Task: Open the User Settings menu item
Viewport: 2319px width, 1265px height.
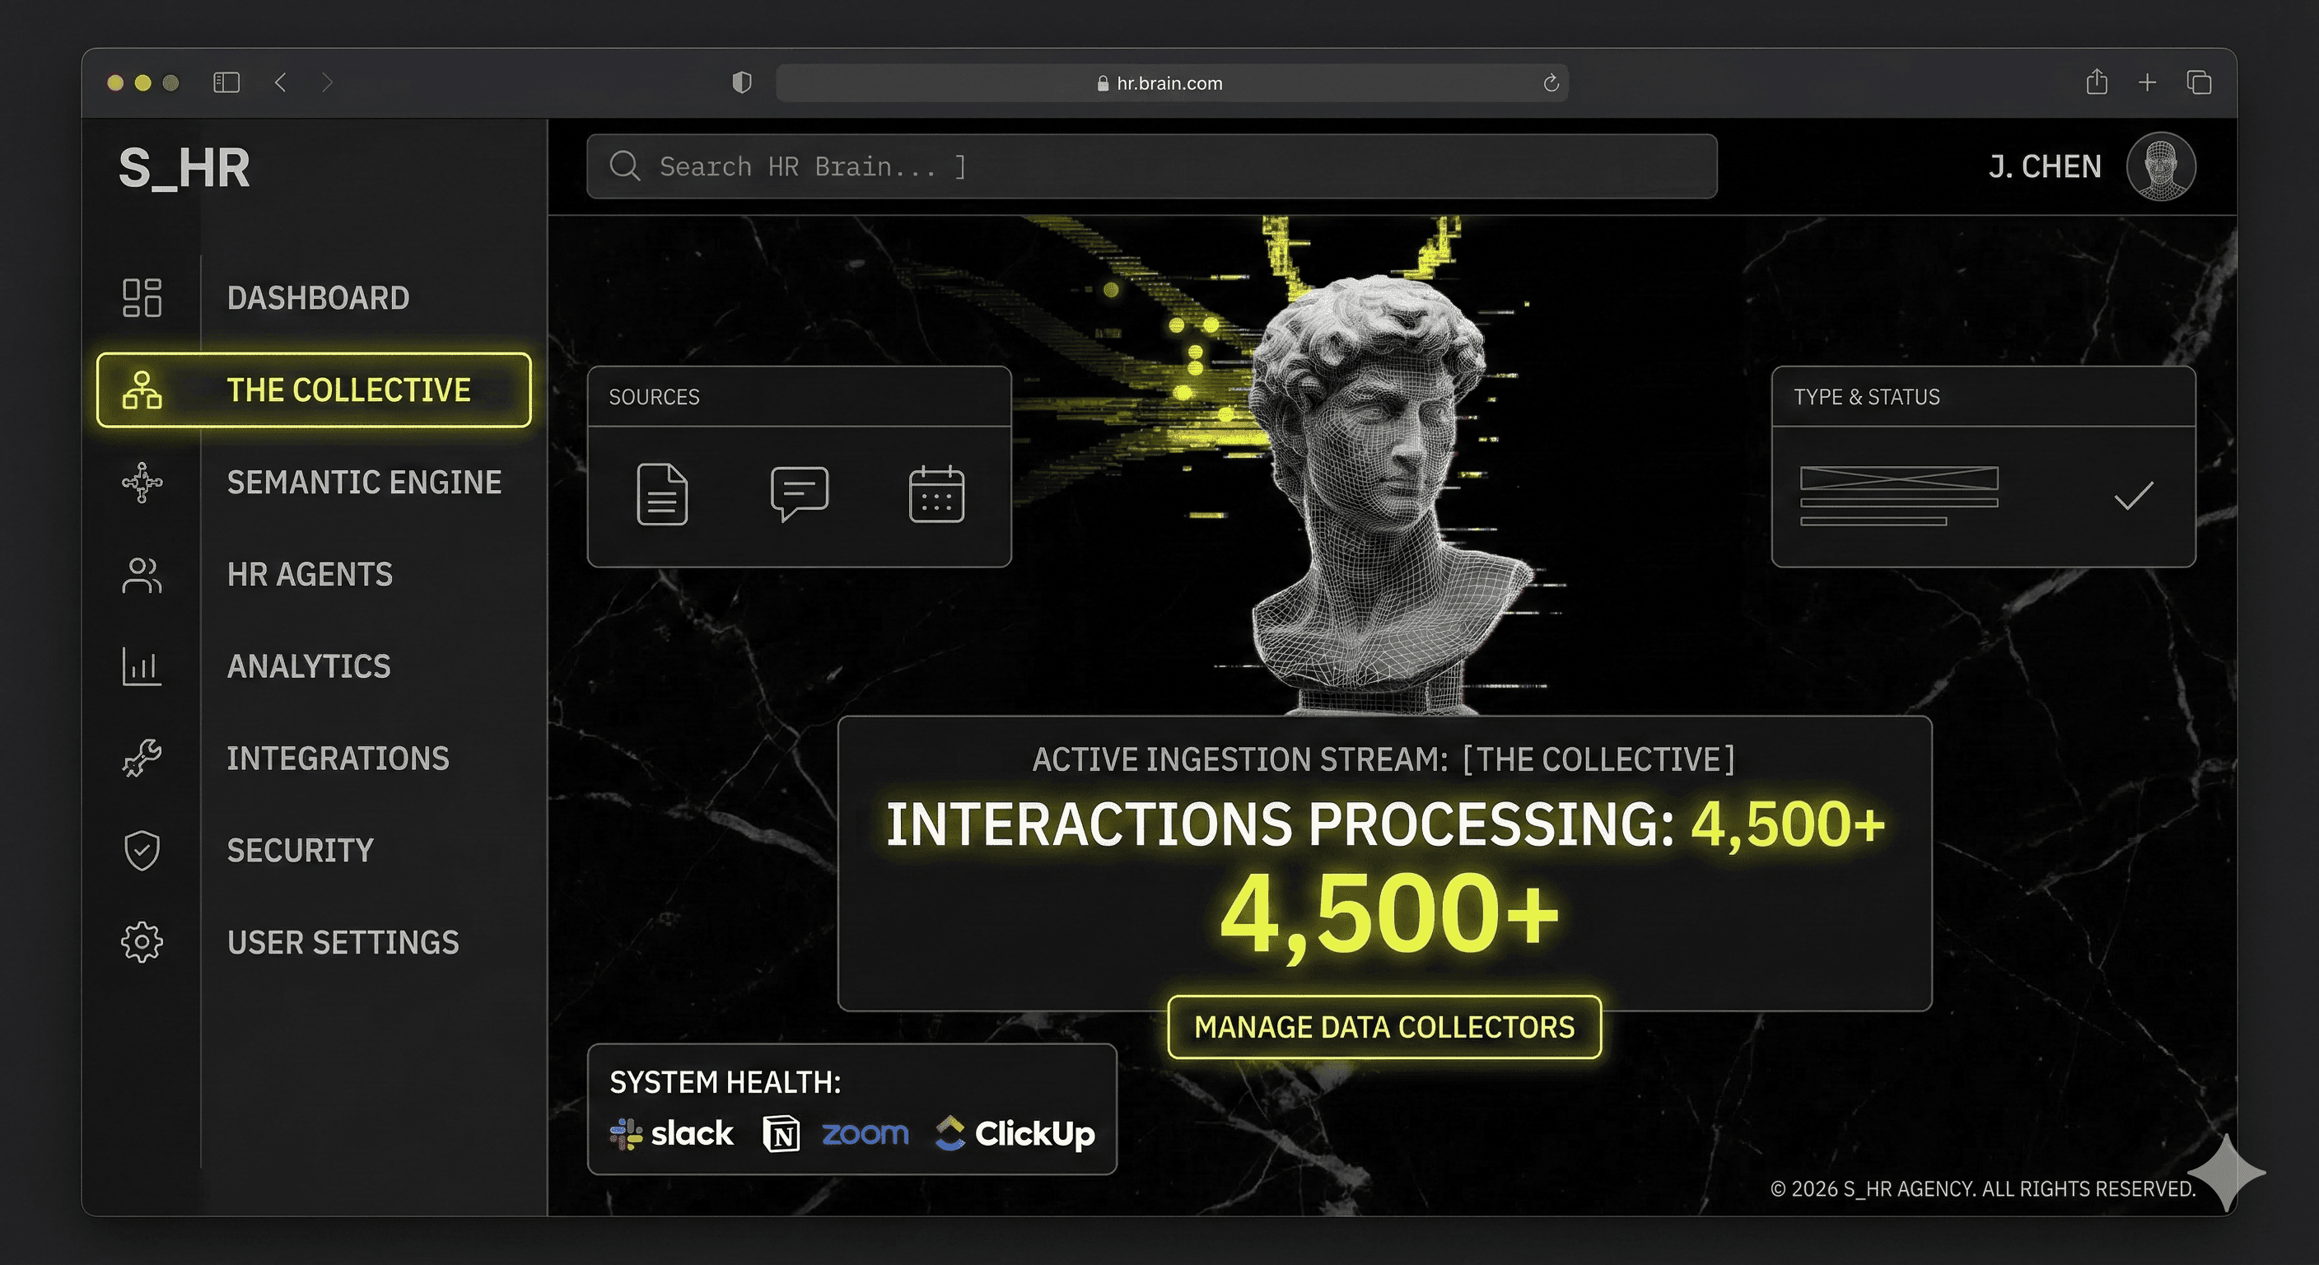Action: (x=313, y=942)
